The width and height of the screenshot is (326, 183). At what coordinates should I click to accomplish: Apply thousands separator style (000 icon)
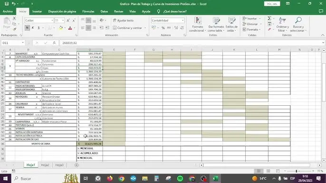tap(169, 27)
